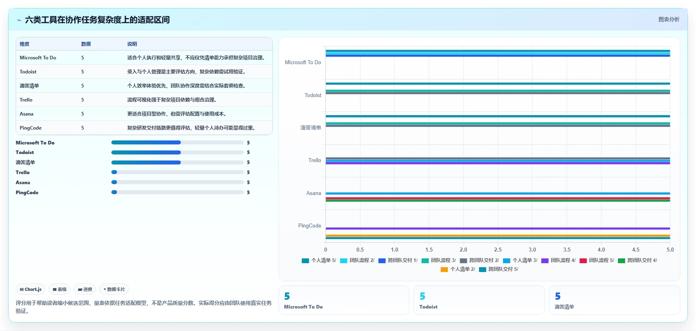Click the description starting 更适合项目型协作
This screenshot has width=696, height=331.
coord(178,114)
